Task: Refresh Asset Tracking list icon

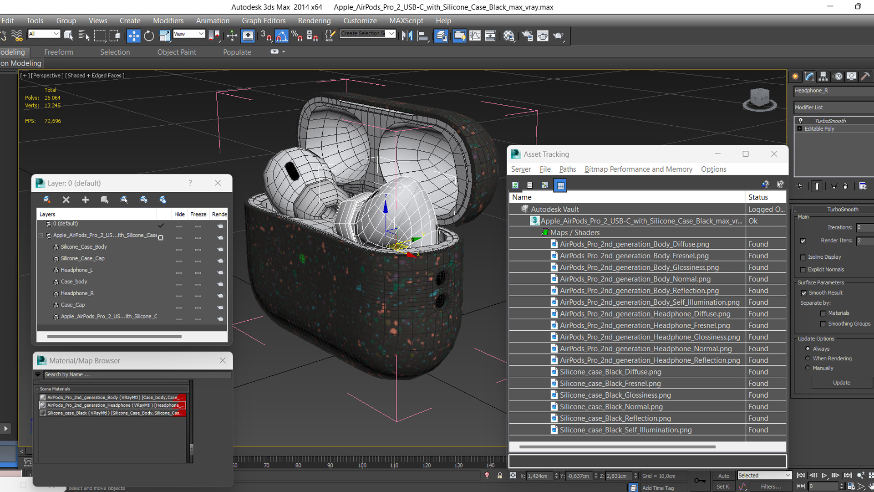Action: coord(515,185)
